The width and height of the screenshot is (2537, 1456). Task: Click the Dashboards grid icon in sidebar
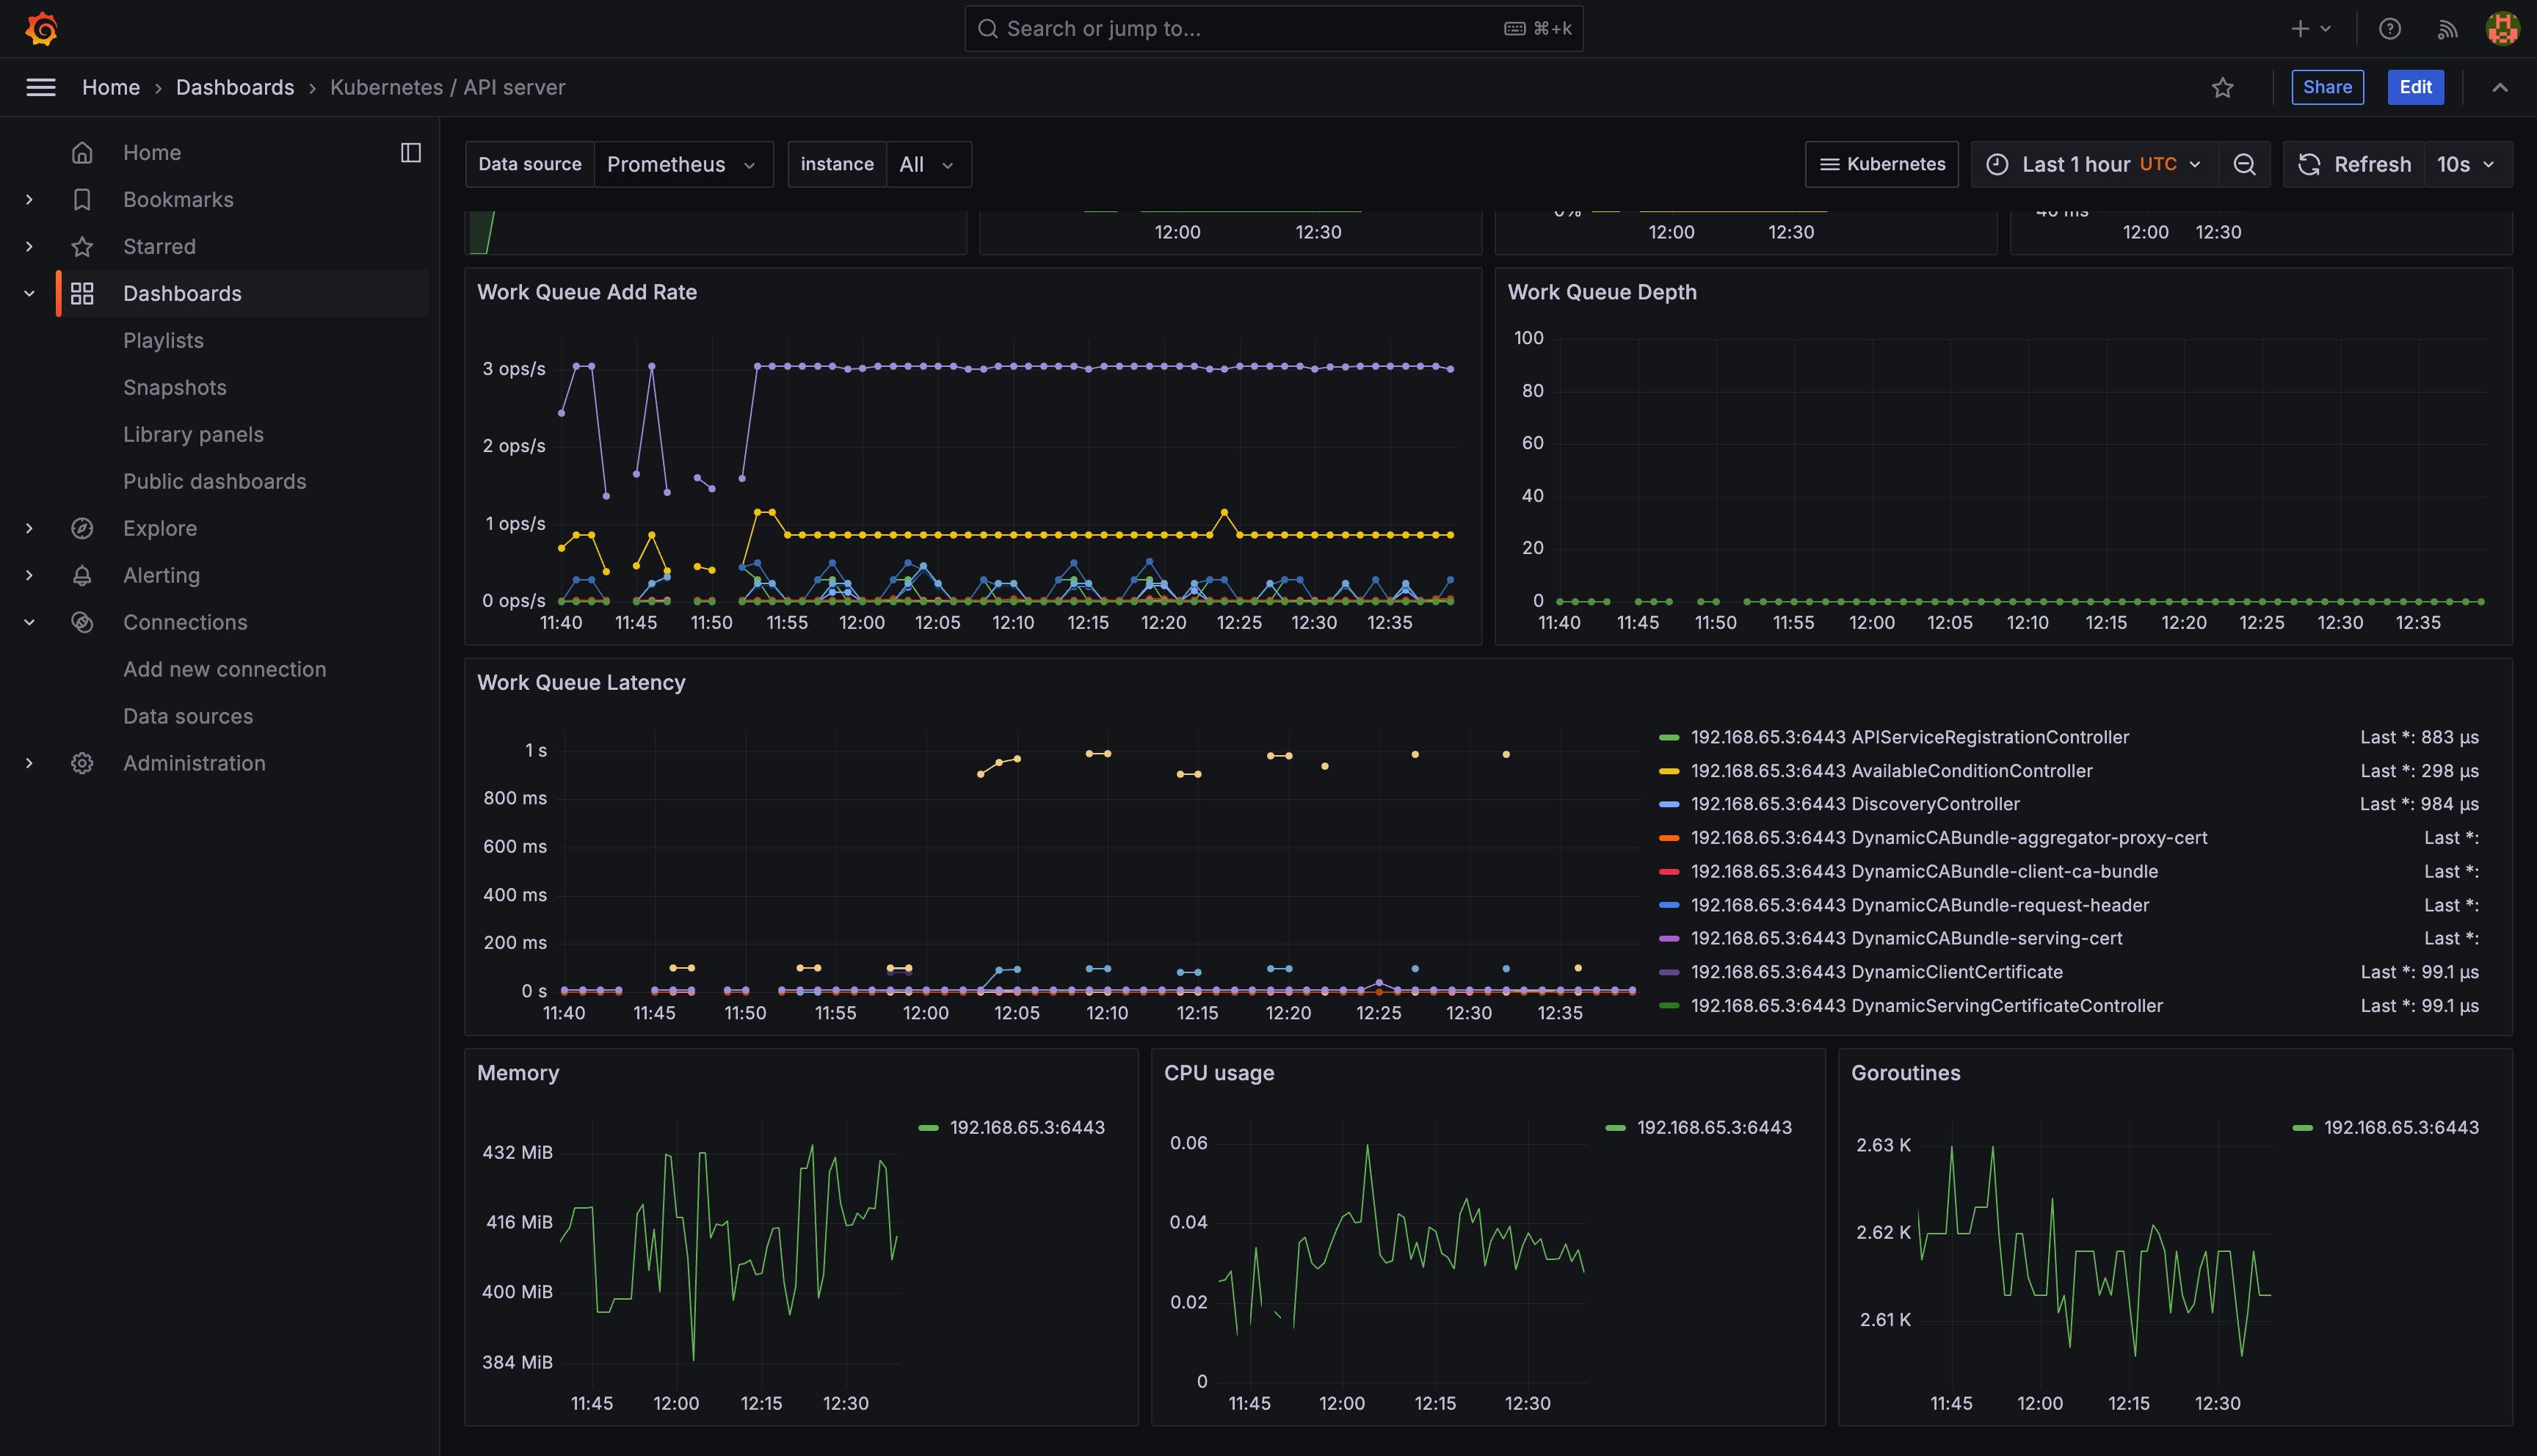[82, 293]
